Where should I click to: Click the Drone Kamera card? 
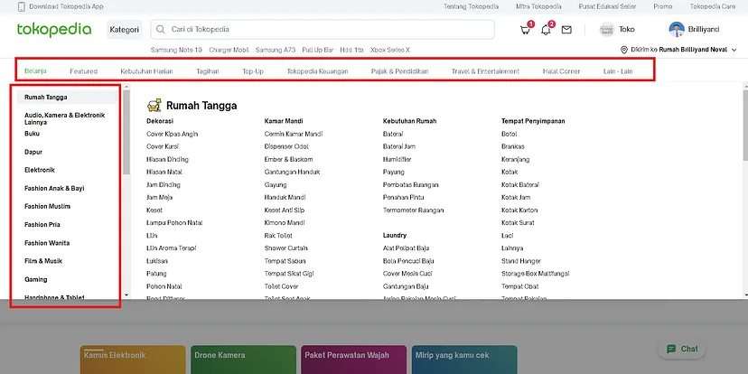(243, 360)
